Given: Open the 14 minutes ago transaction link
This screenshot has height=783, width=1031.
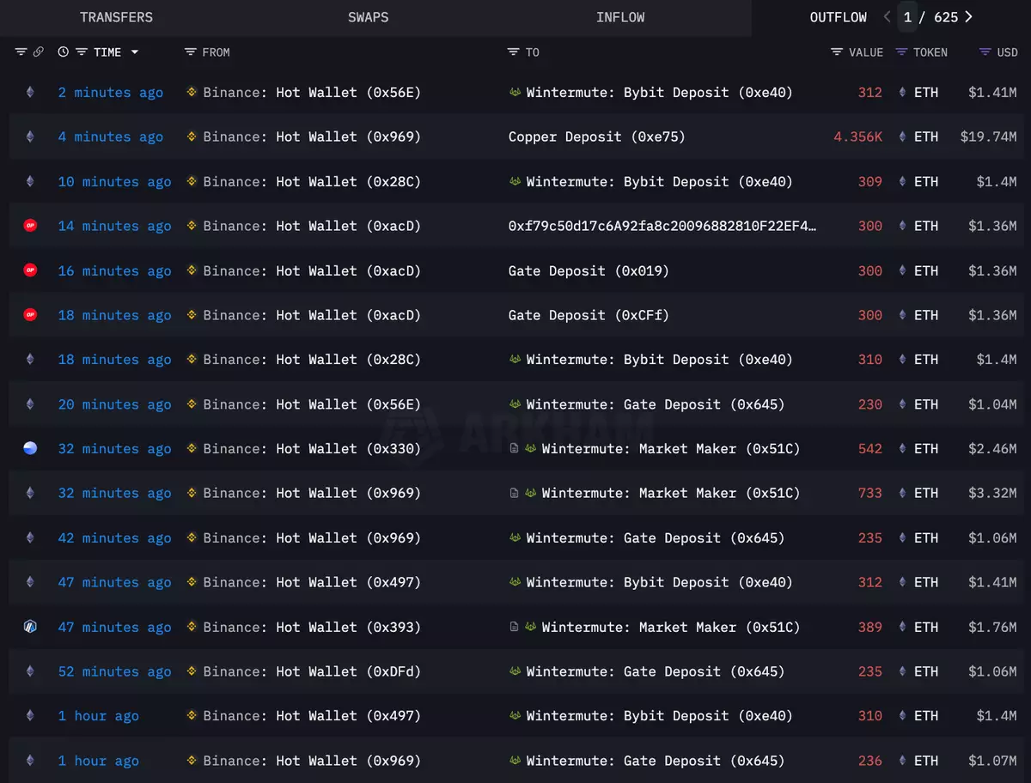Looking at the screenshot, I should coord(115,227).
